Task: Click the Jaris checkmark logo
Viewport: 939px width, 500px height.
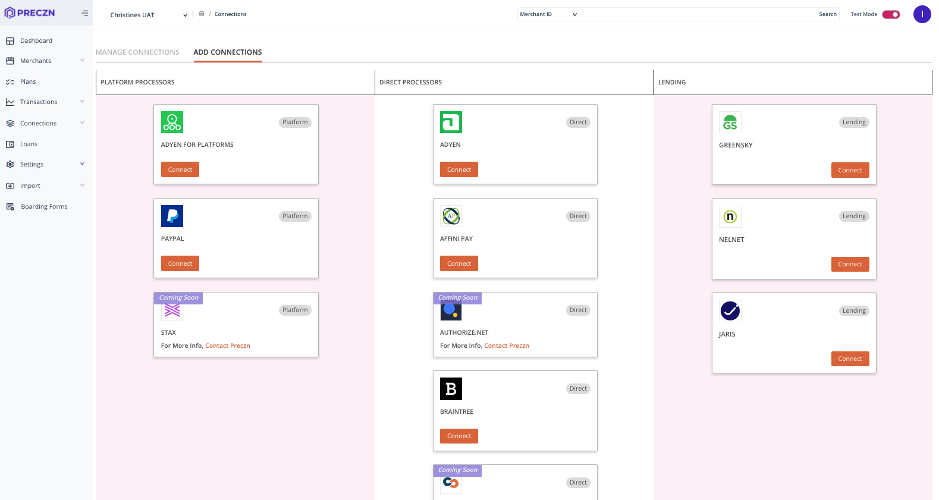Action: click(730, 310)
